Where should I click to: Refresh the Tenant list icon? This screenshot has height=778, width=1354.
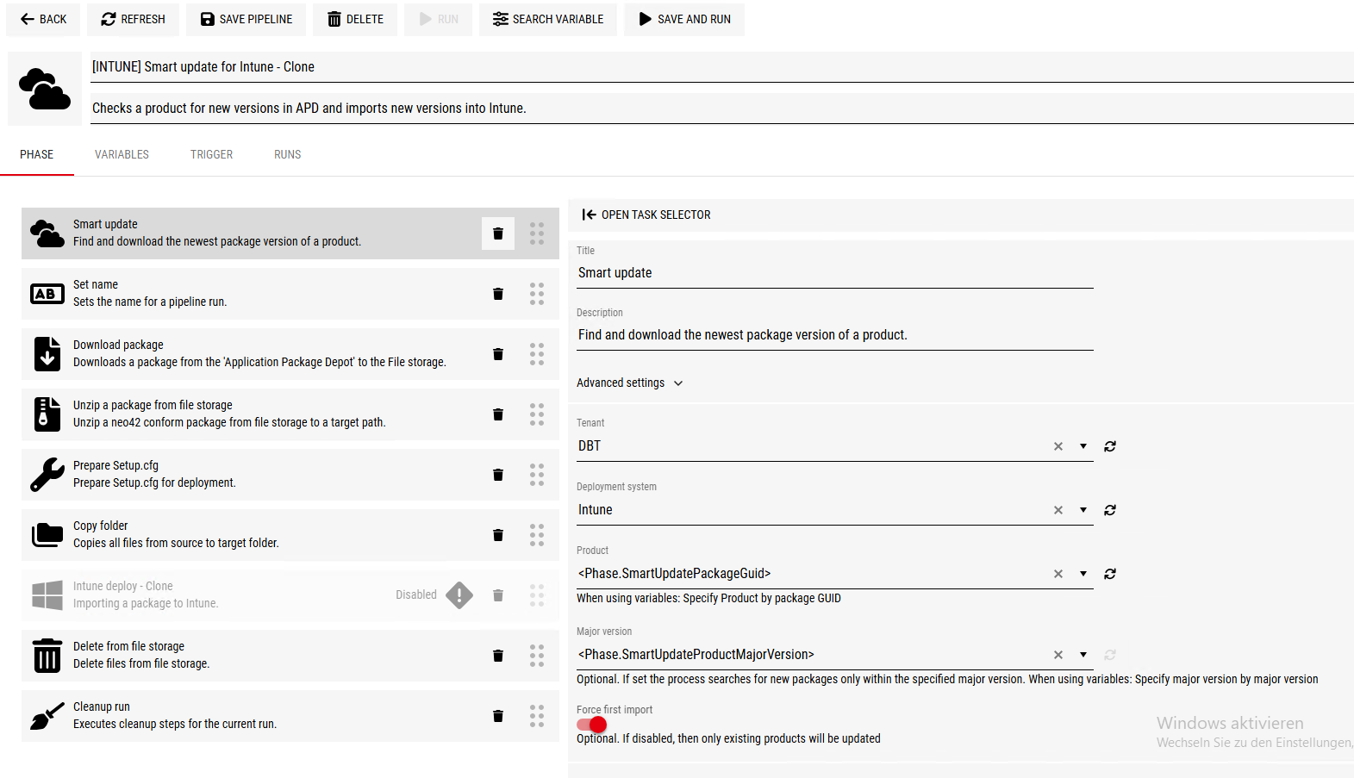coord(1110,446)
